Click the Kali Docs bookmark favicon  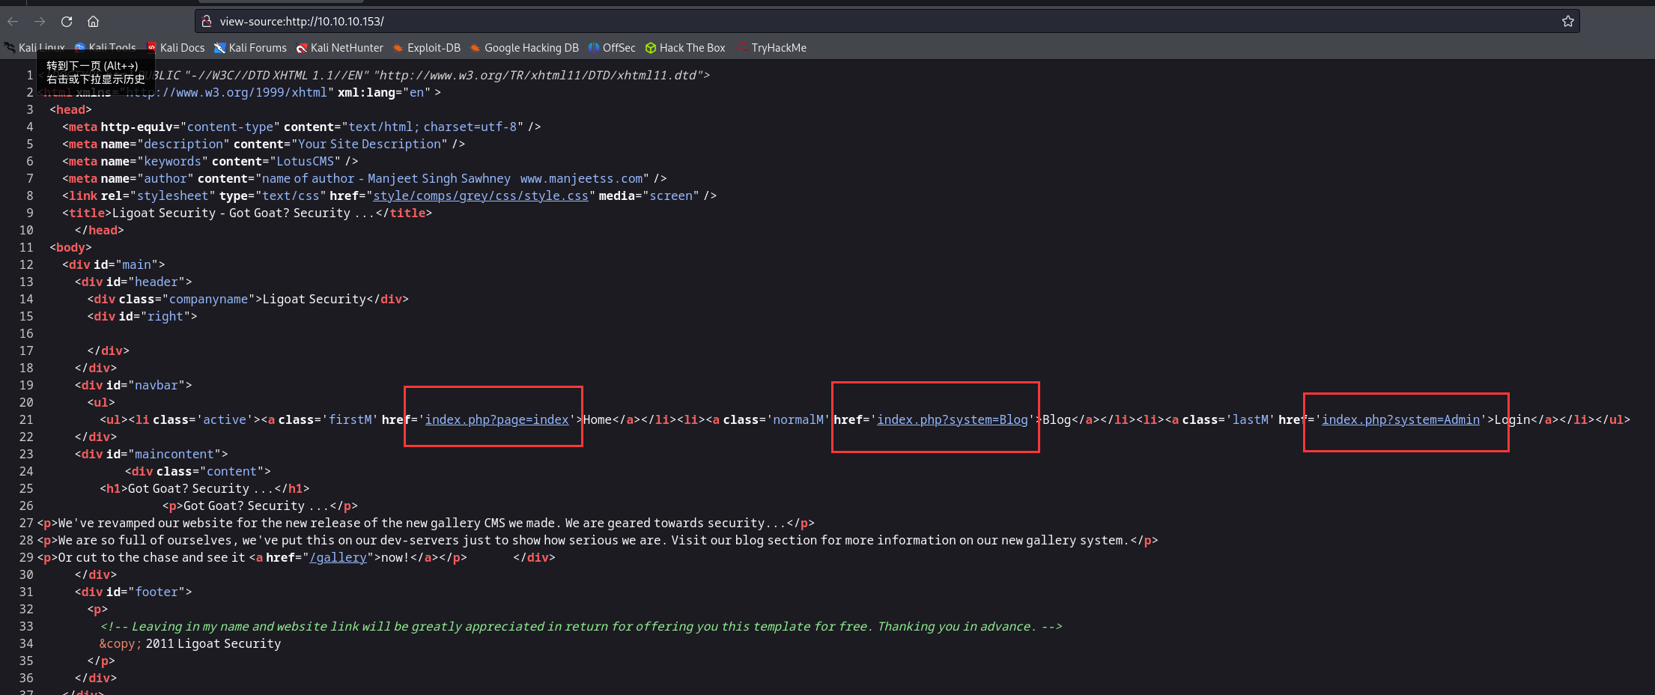point(152,48)
